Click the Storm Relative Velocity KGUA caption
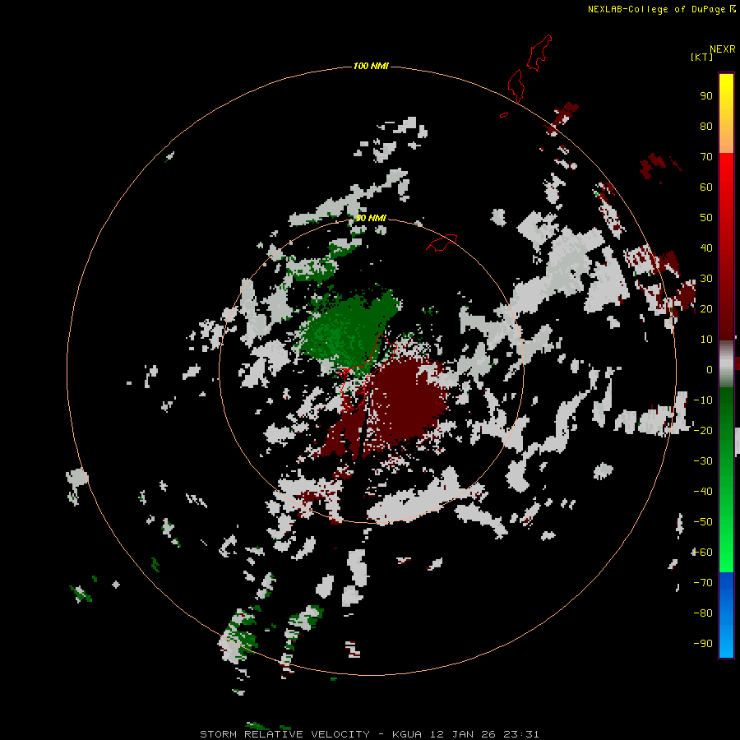The height and width of the screenshot is (740, 740). tap(369, 734)
